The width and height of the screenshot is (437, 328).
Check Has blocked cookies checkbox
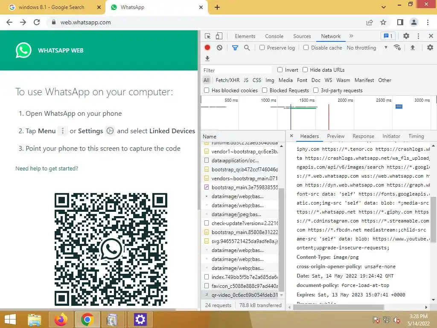[x=207, y=90]
